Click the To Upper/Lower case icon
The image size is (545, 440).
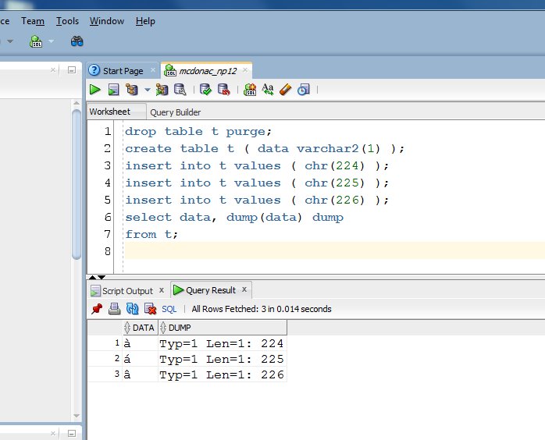(268, 90)
